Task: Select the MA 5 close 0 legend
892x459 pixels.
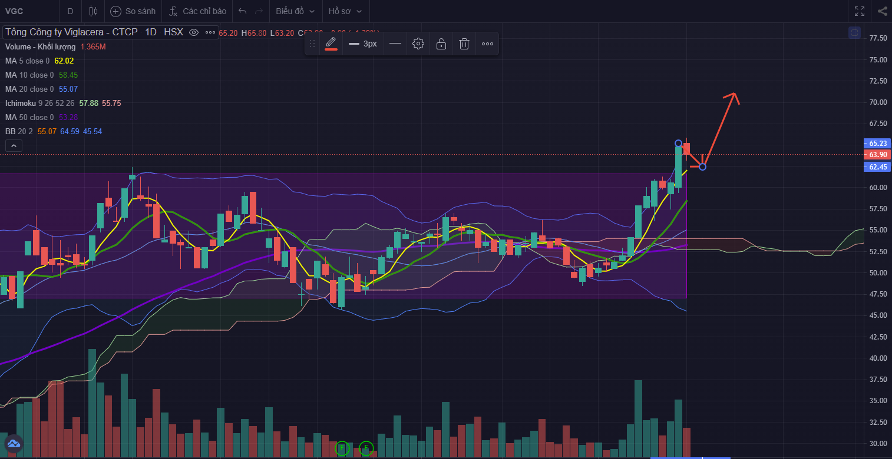Action: point(28,61)
